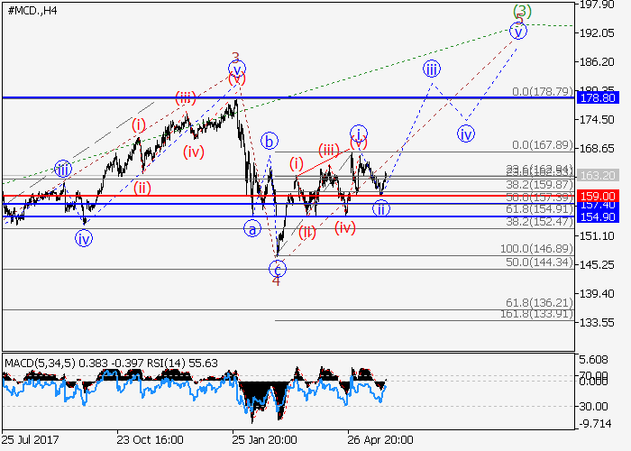This screenshot has height=451, width=631.
Task: Click the blue 154.90 price level tag
Action: pos(597,216)
